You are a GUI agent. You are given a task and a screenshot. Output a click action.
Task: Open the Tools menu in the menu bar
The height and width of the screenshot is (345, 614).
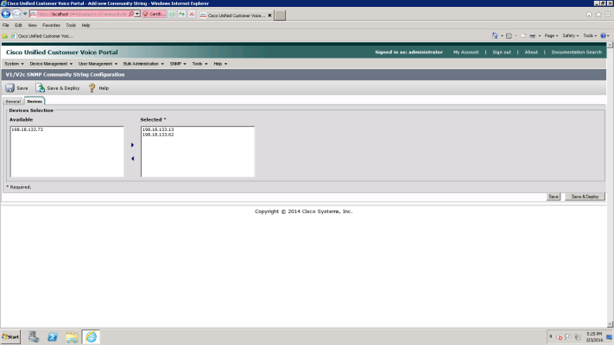[x=71, y=25]
